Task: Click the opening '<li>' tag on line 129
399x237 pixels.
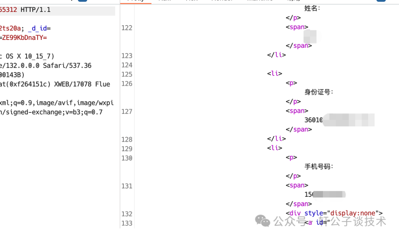Action: point(274,148)
